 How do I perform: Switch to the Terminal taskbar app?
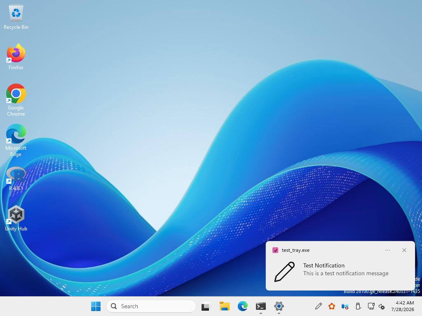point(261,306)
